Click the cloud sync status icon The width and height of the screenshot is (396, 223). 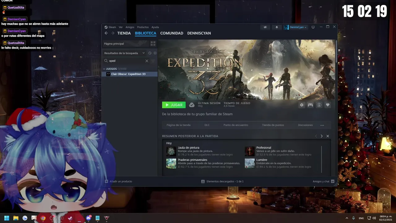click(192, 105)
